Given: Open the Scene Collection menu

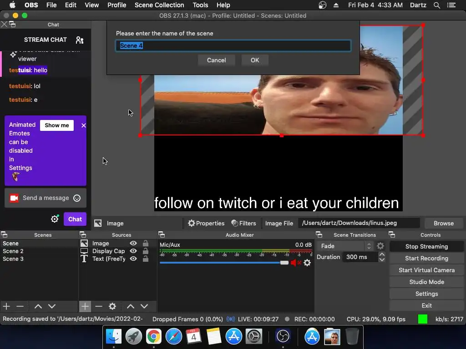Looking at the screenshot, I should click(x=159, y=5).
